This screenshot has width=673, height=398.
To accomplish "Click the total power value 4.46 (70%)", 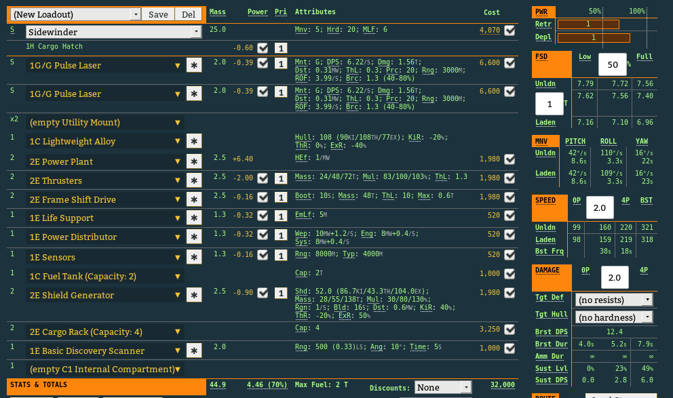I will point(267,384).
